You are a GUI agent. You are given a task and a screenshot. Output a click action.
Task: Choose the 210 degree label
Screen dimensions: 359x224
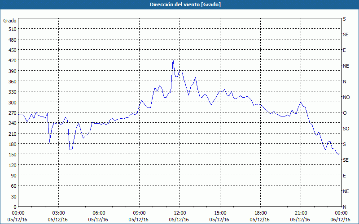click(x=13, y=134)
